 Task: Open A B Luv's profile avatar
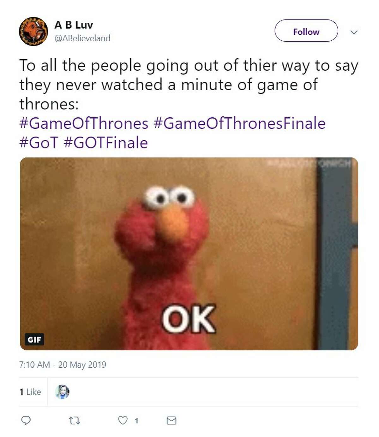(33, 32)
